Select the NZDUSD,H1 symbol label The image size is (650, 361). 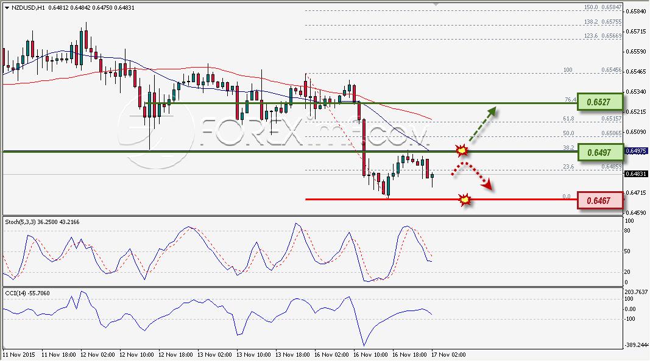(x=28, y=7)
